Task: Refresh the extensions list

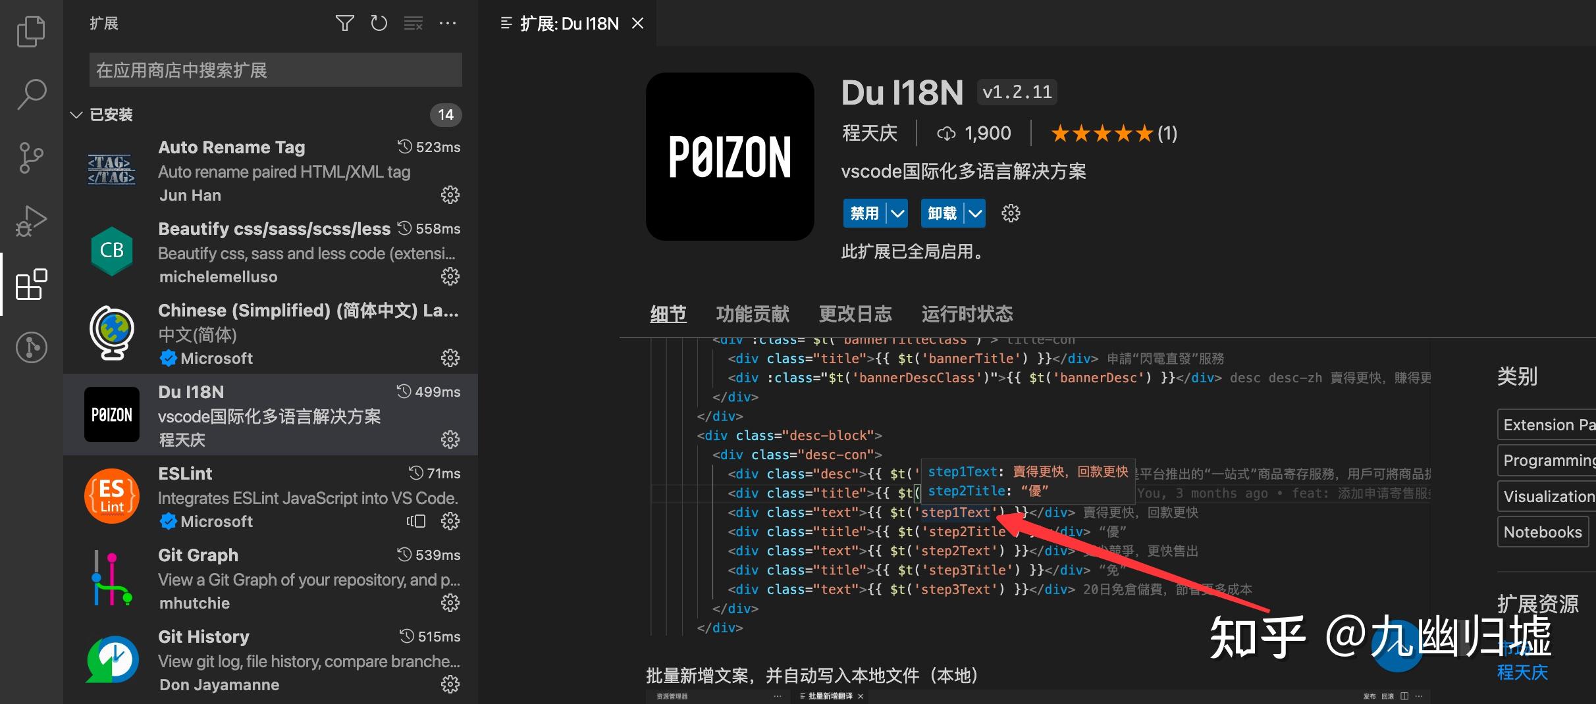Action: (x=379, y=23)
